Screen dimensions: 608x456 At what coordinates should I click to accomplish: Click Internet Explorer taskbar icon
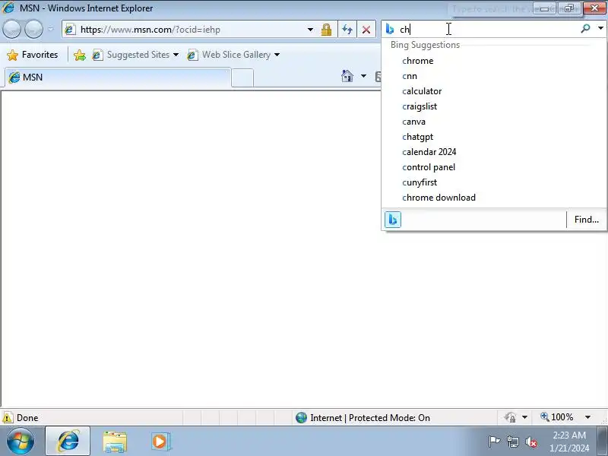68,441
